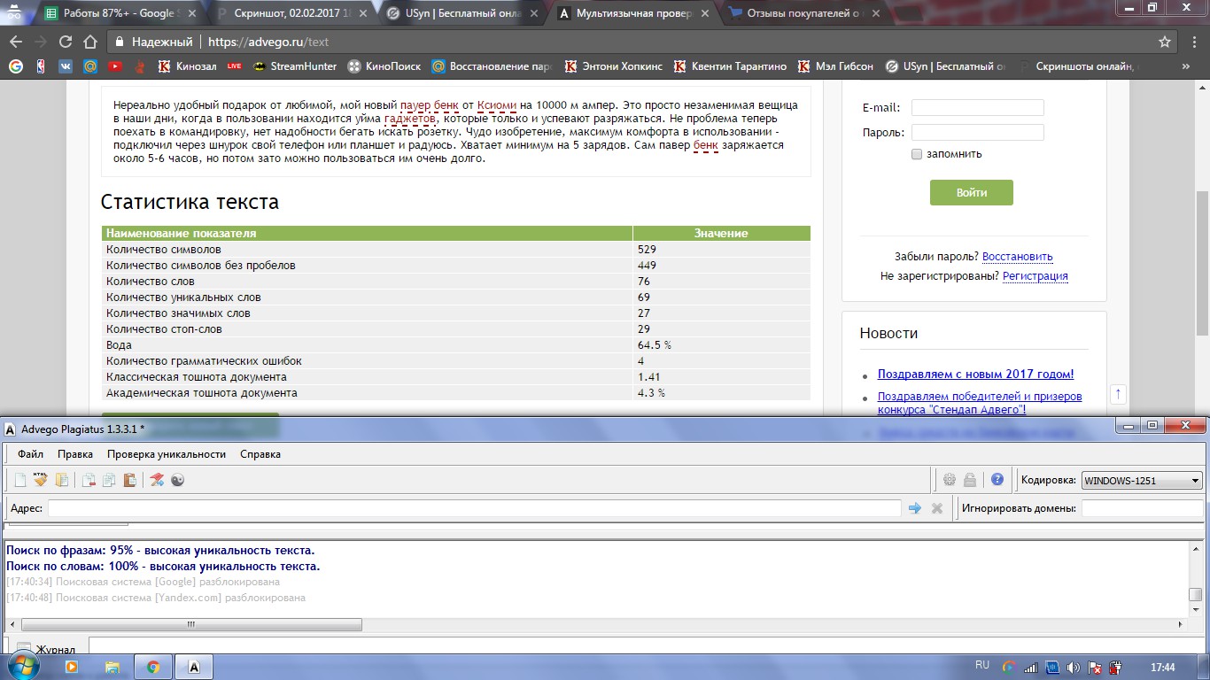Screen dimensions: 1210x680
Task: Reload the page in Chrome
Action: click(65, 42)
